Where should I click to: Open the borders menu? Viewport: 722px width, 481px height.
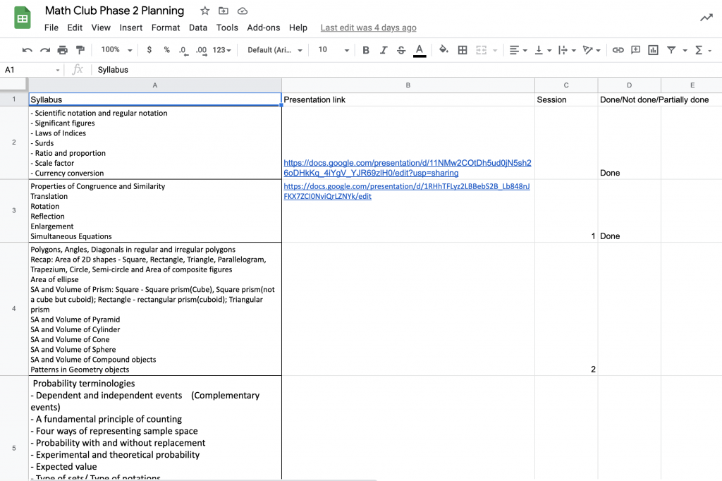(463, 50)
